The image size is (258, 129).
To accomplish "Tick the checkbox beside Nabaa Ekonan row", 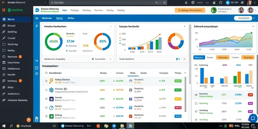I will click(46, 81).
